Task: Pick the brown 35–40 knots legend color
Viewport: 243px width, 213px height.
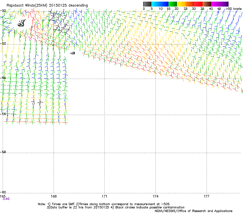Action: click(207, 4)
